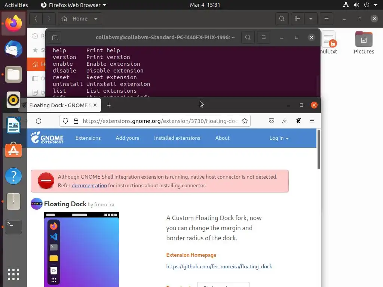Open the Log in dropdown
This screenshot has height=287, width=383.
pyautogui.click(x=279, y=138)
